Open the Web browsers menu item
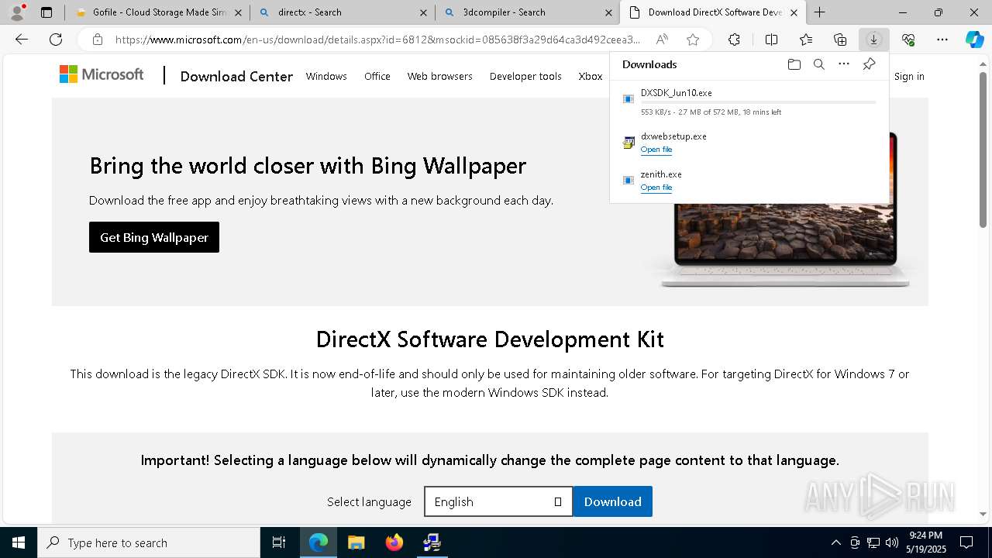 click(440, 76)
